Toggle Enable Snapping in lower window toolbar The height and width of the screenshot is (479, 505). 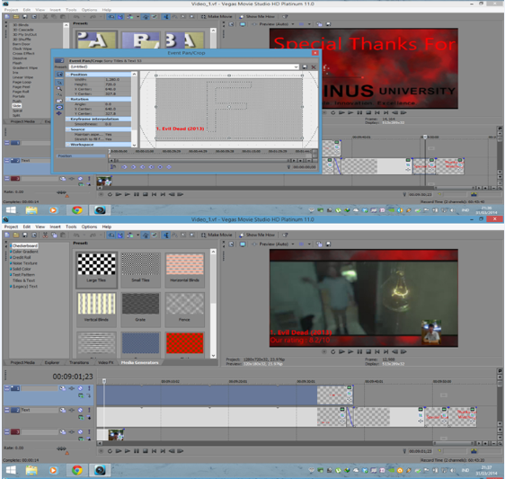coord(111,235)
